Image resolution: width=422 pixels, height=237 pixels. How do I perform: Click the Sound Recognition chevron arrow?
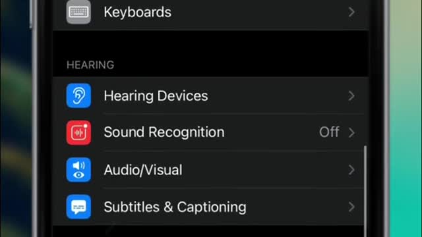point(351,133)
